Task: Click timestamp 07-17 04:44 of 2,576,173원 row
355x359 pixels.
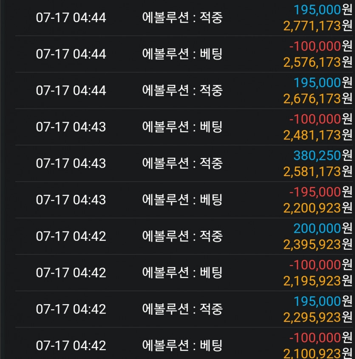Action: (71, 54)
